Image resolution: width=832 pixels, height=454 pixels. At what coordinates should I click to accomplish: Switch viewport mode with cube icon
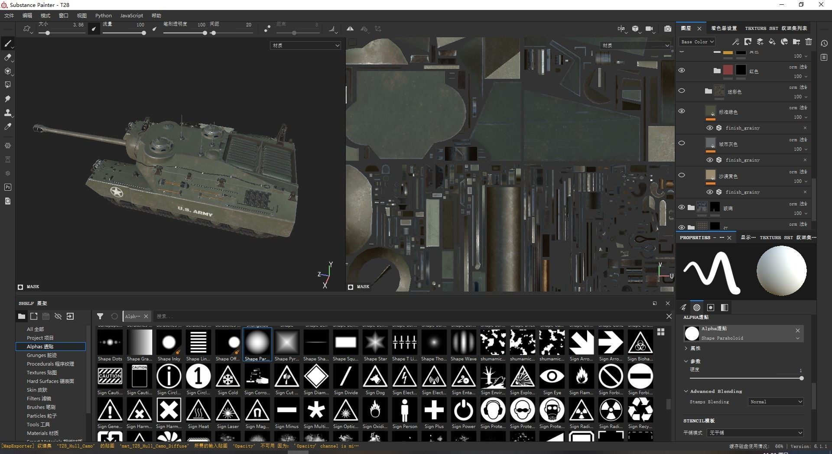pos(635,29)
